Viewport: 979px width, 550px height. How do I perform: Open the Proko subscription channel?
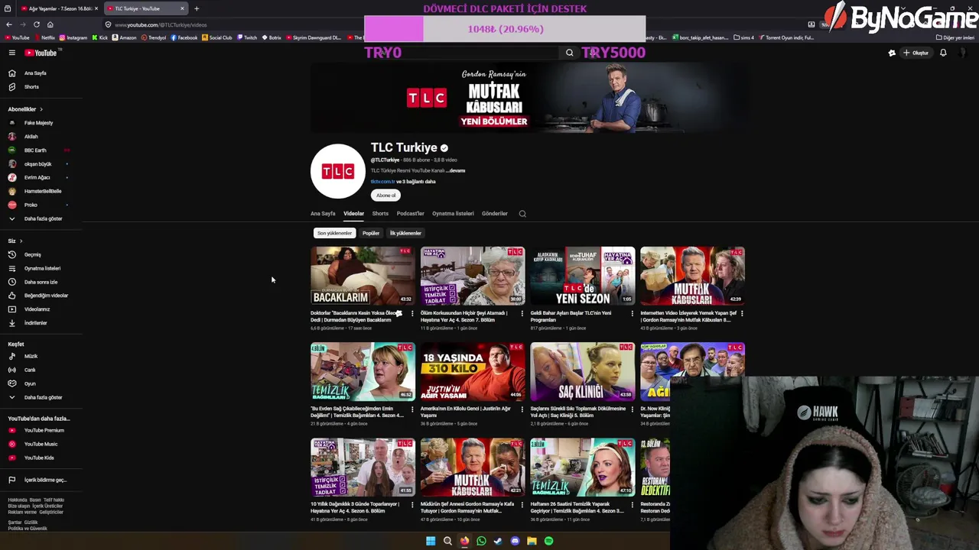coord(31,205)
